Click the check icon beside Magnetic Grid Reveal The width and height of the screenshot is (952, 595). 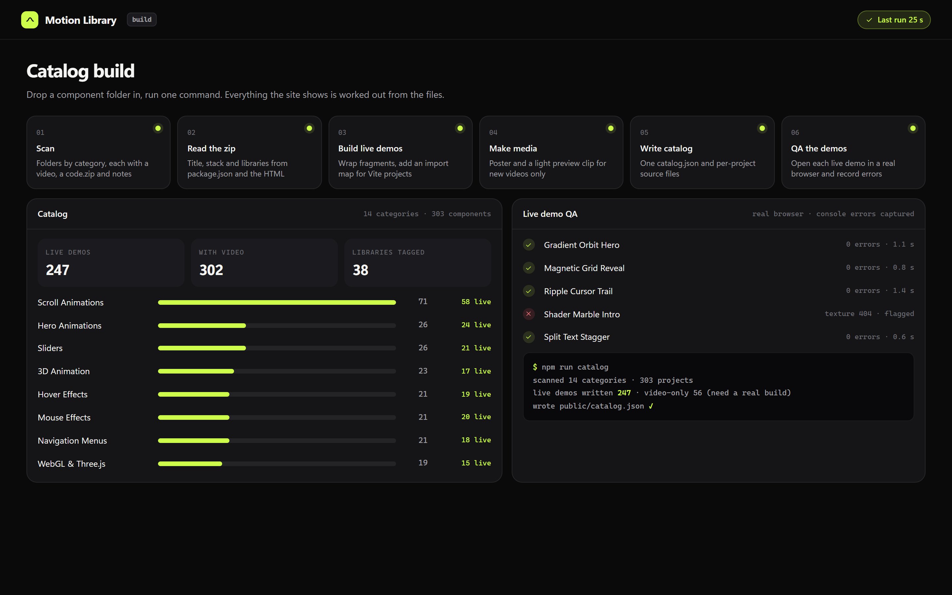click(529, 268)
